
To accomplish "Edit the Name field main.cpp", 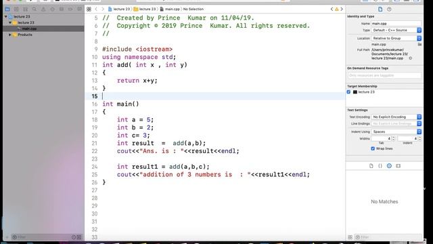I will (x=396, y=24).
